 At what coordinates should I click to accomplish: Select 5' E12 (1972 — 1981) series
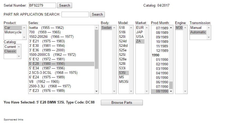pyautogui.click(x=62, y=59)
